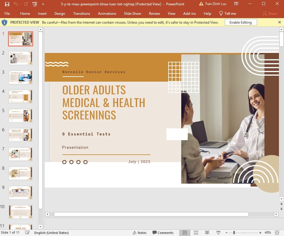Image resolution: width=284 pixels, height=236 pixels.
Task: Switch to the Design ribbon tab
Action: (60, 13)
